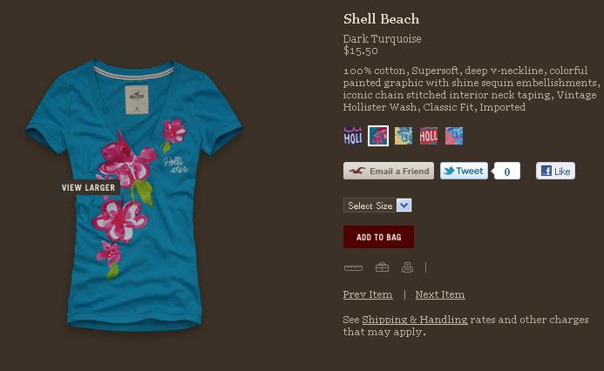Click the Add to Bag button
The image size is (604, 371).
pos(378,237)
